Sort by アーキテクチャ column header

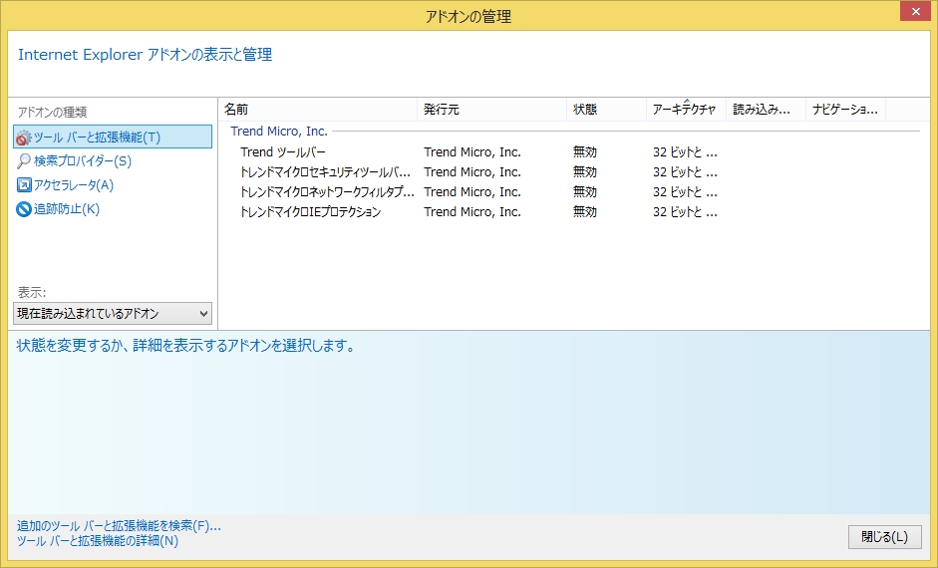686,110
